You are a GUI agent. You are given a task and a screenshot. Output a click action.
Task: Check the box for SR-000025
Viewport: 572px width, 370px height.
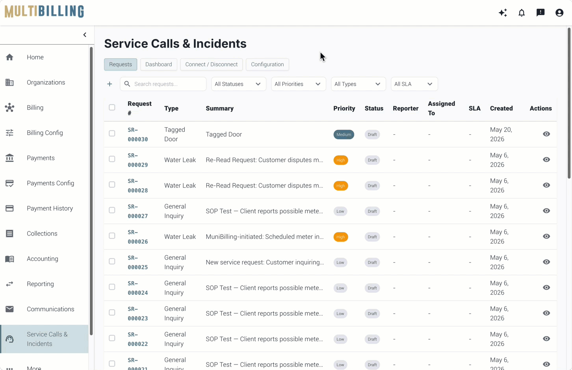click(x=112, y=261)
